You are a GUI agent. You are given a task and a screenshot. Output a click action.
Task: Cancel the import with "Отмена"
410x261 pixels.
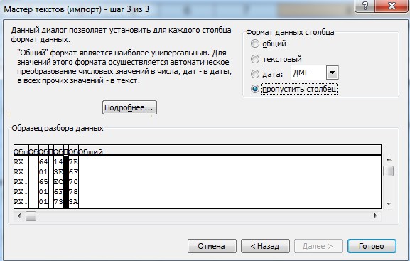click(212, 246)
